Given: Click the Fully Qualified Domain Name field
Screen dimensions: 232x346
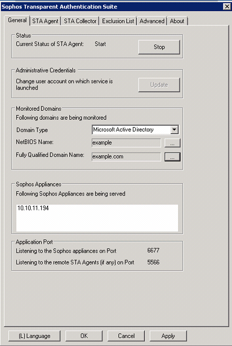Looking at the screenshot, I should coord(126,157).
